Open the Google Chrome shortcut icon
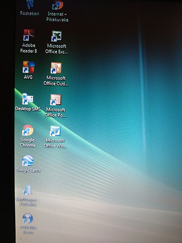182x243 pixels. 27,130
